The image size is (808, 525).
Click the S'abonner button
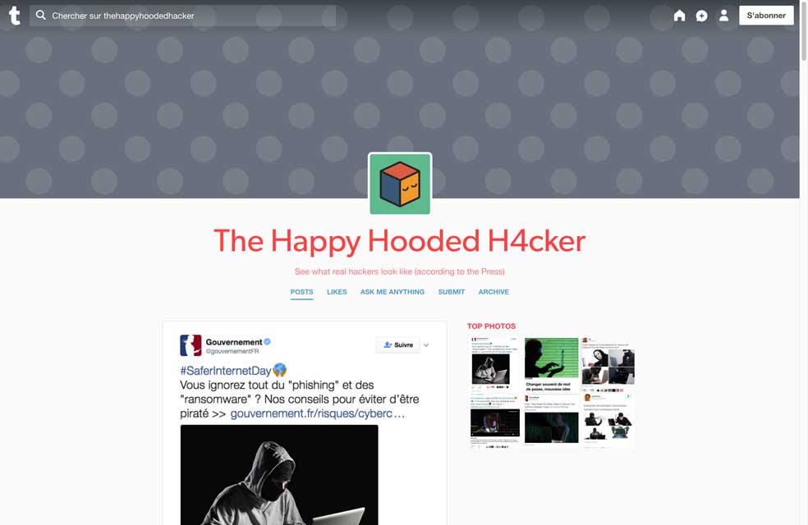[766, 16]
